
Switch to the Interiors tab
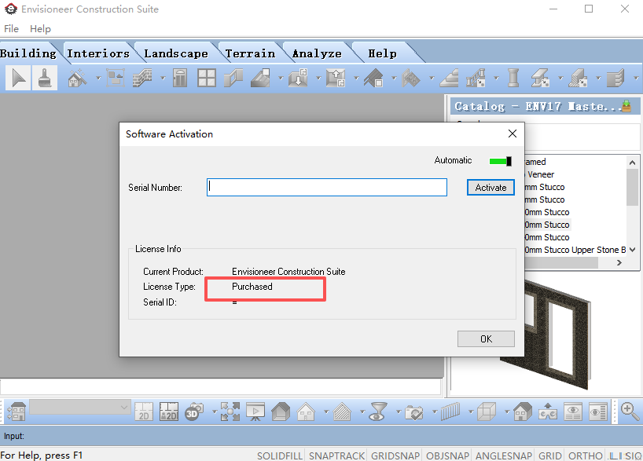98,53
